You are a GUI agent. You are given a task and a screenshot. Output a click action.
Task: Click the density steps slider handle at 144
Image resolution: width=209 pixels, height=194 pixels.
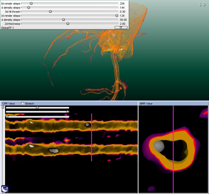29,8
